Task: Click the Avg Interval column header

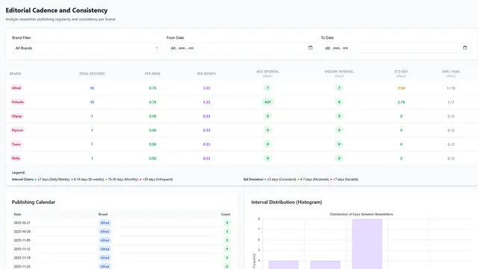Action: tap(267, 73)
